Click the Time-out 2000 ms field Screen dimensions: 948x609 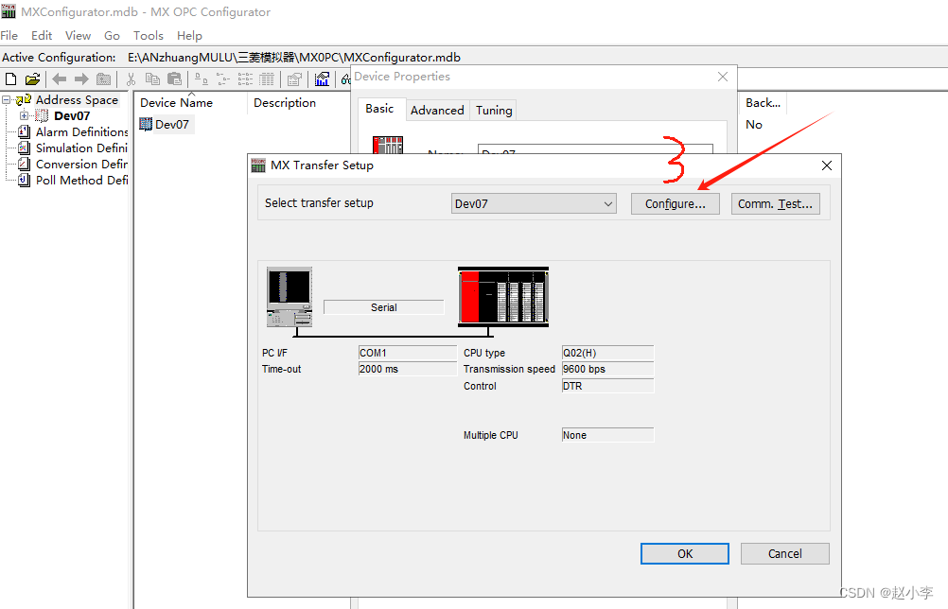coord(408,369)
